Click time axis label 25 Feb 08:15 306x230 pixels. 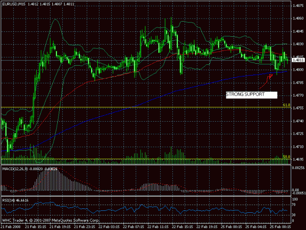(281, 227)
